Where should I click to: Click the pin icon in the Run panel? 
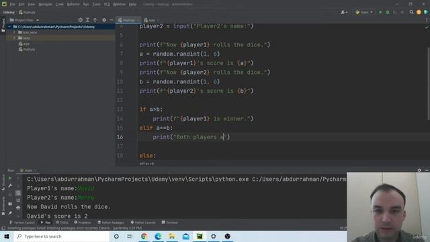point(10,213)
